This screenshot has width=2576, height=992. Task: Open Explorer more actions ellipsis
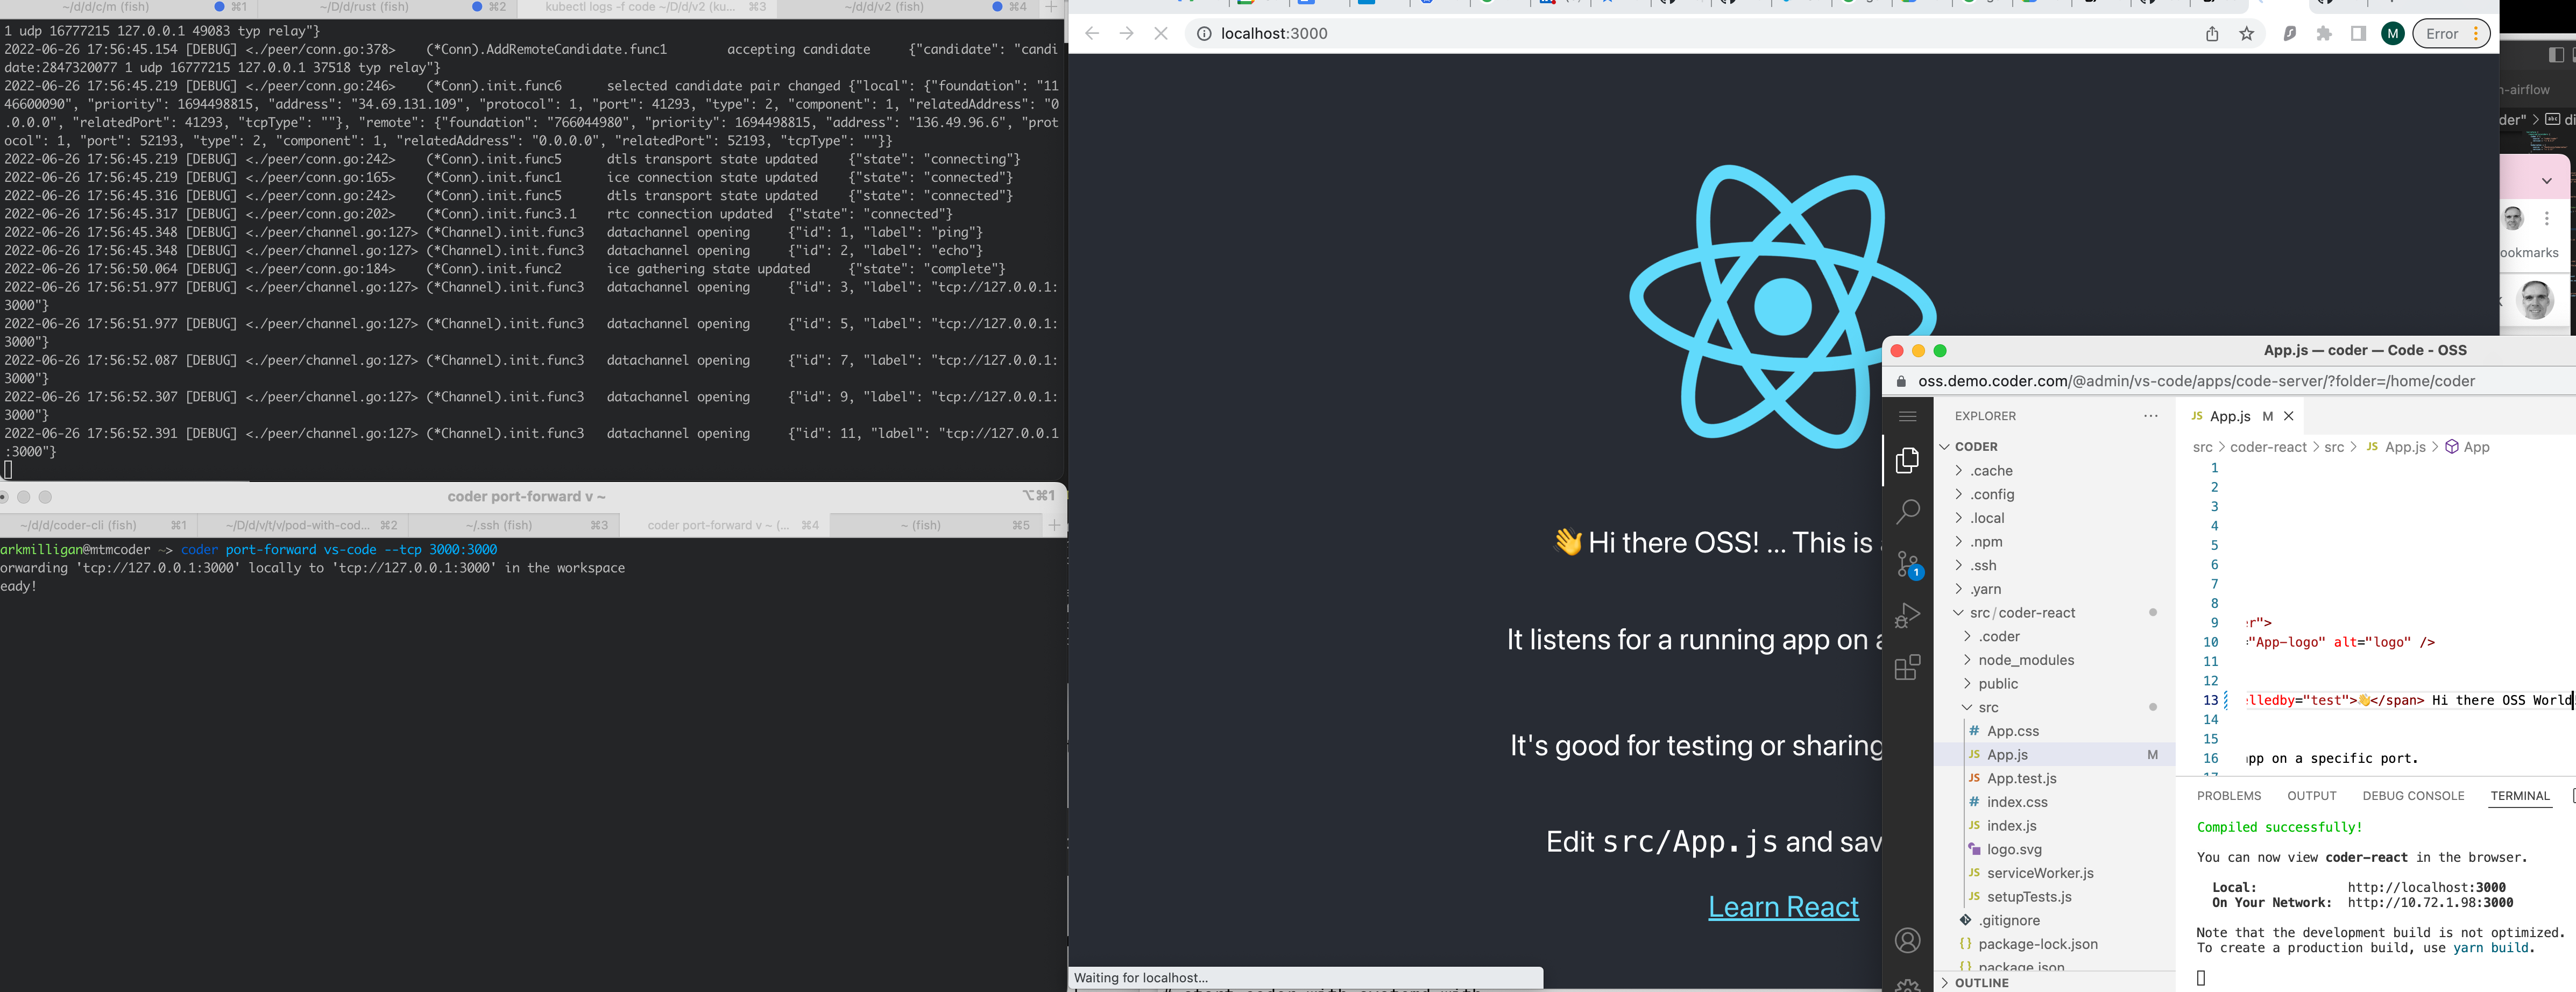[2150, 416]
